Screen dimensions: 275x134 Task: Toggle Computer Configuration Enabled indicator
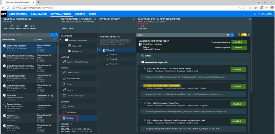tap(238, 42)
